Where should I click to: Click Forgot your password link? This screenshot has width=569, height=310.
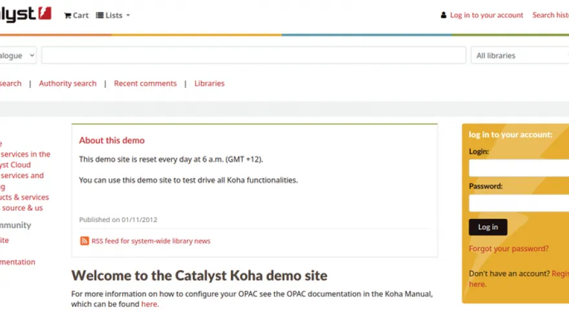[508, 249]
